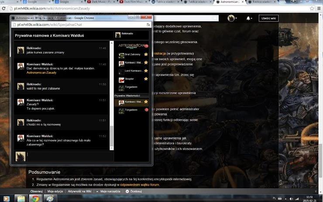Screen dimensions: 323x202
Task: Open the Astronomican:Zasady link in chat
Action: tap(41, 73)
